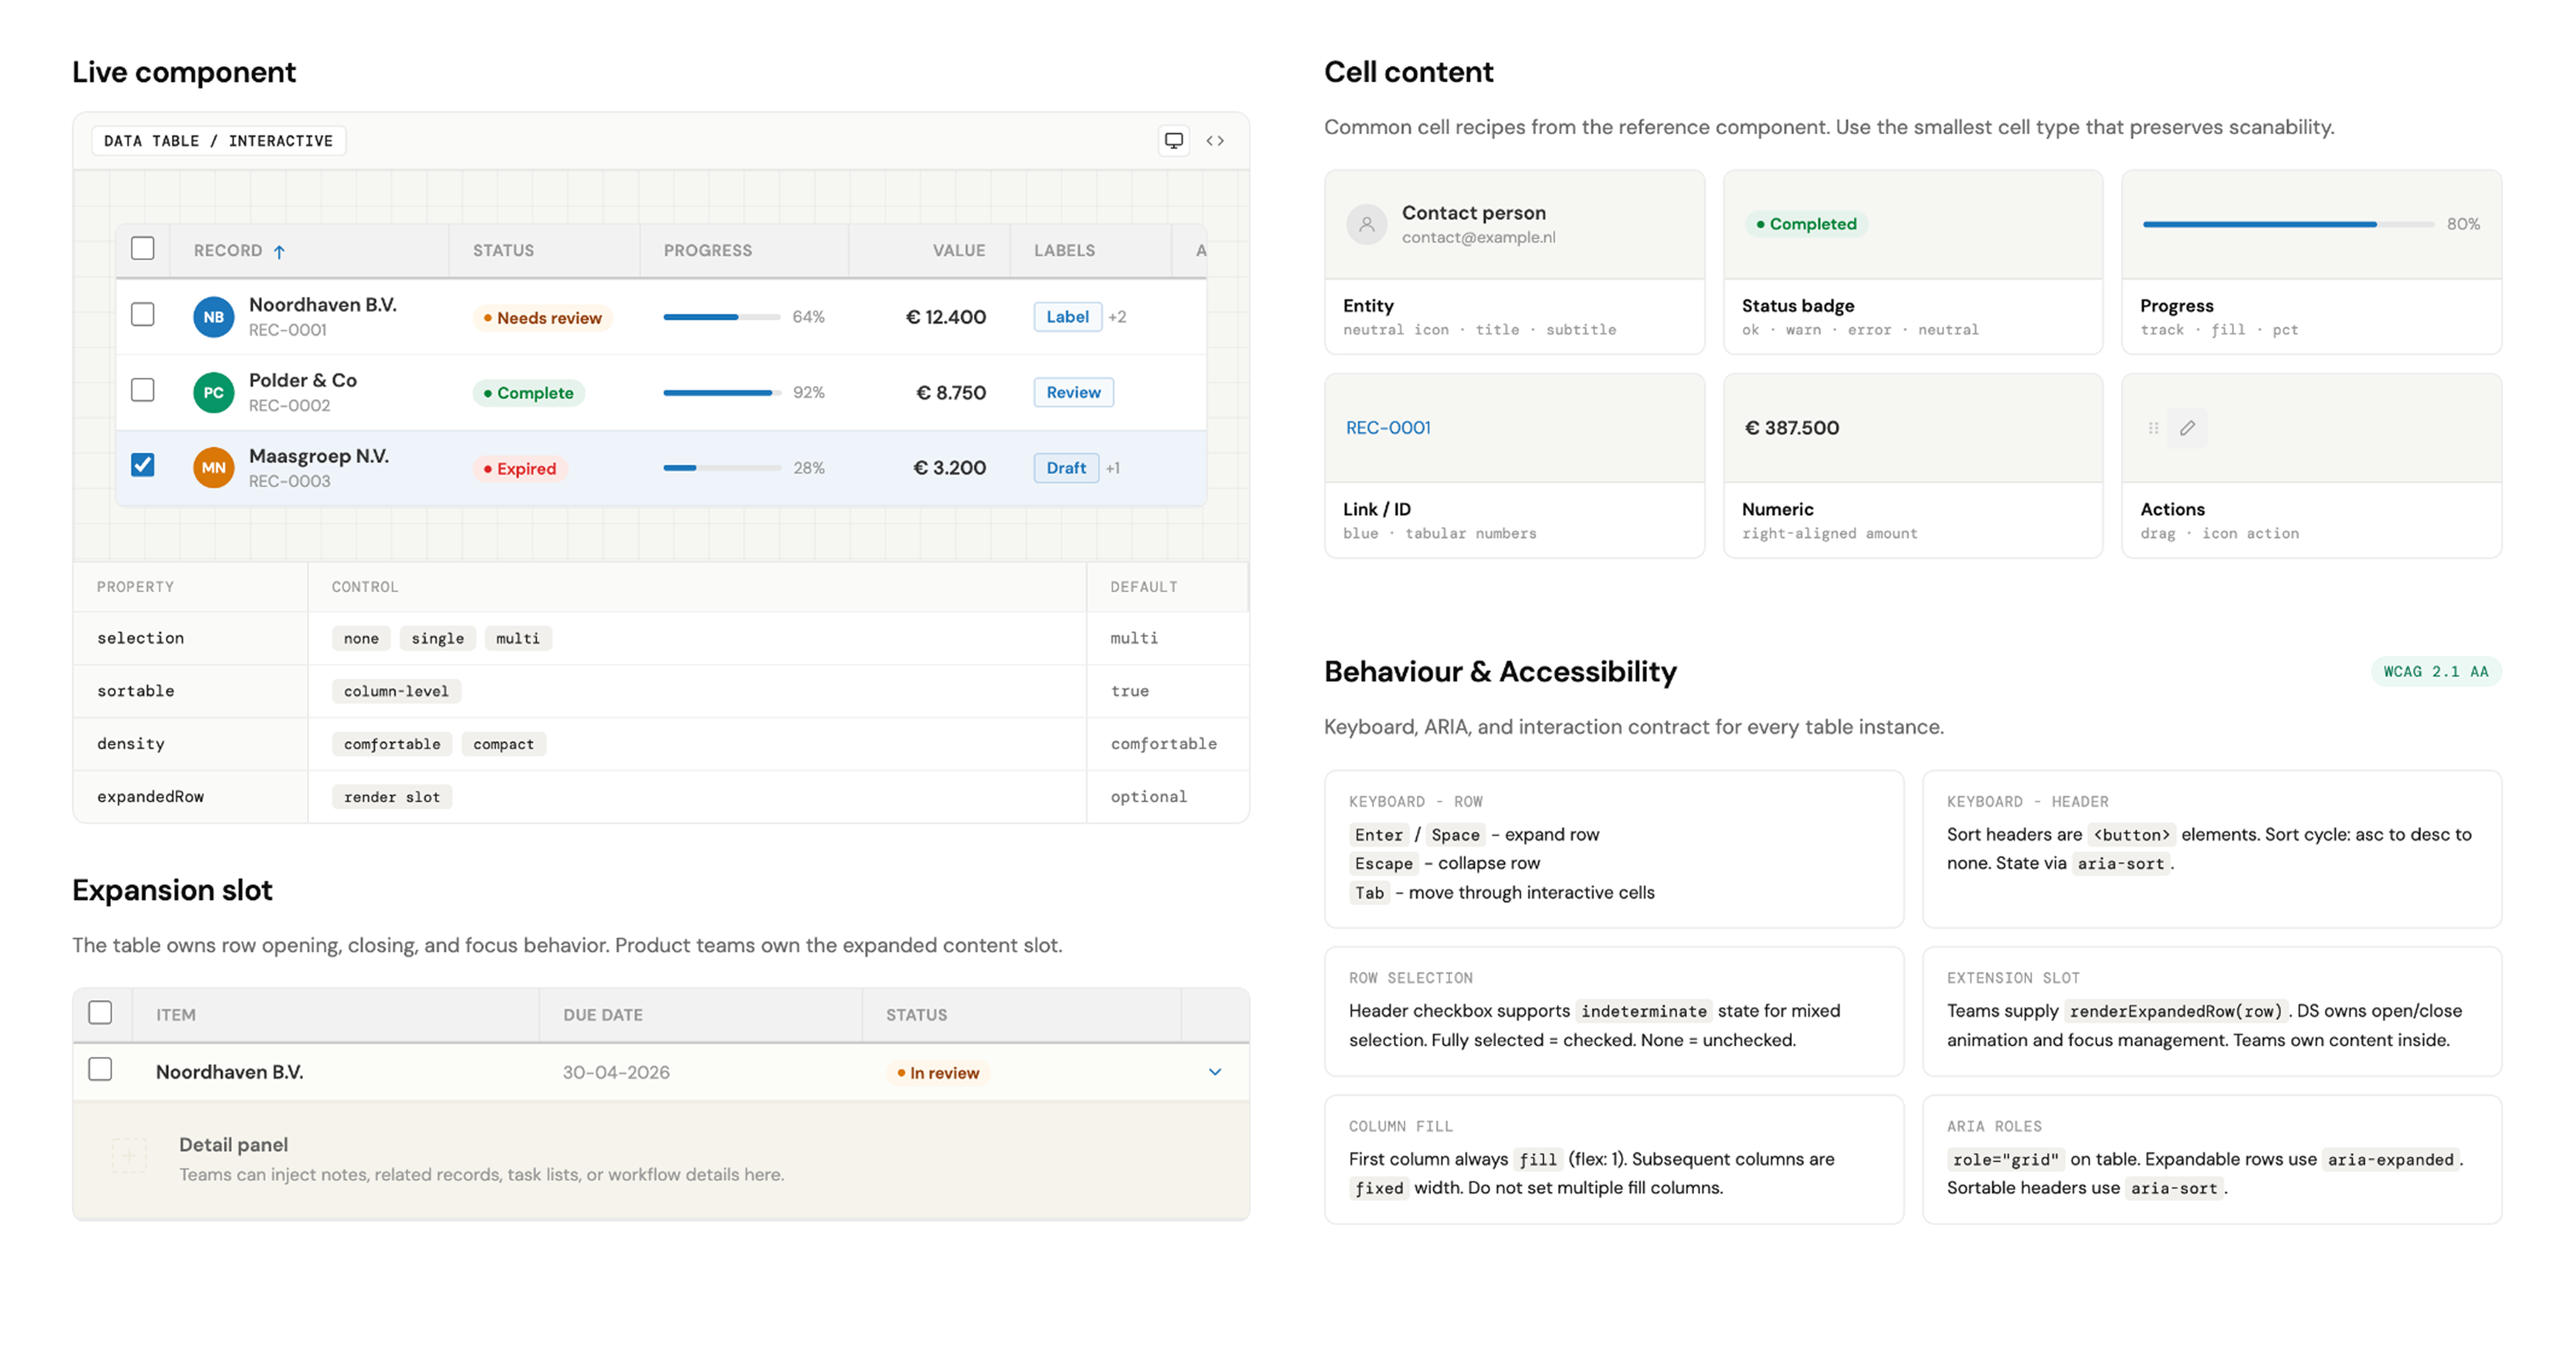Click the NB avatar for Noordhaven

[x=213, y=317]
